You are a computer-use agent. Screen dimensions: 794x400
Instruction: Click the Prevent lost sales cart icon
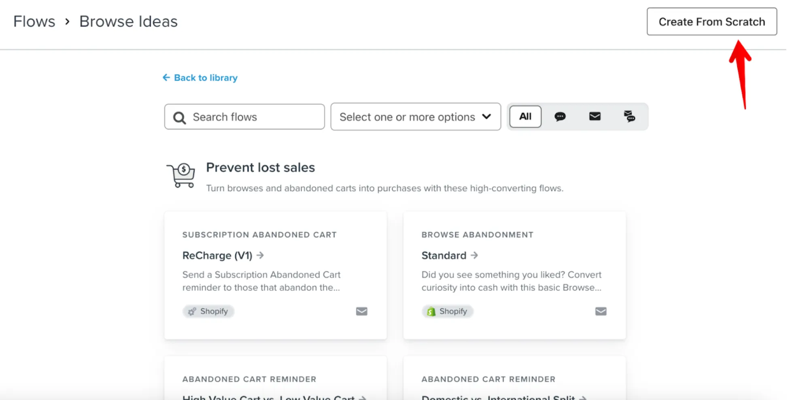click(181, 175)
